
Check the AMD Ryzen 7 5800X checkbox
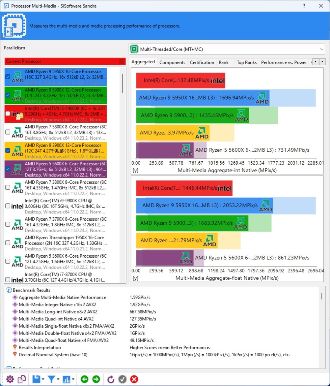[8, 132]
